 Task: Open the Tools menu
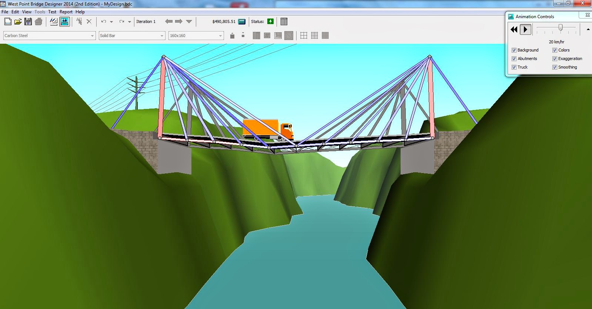tap(40, 11)
